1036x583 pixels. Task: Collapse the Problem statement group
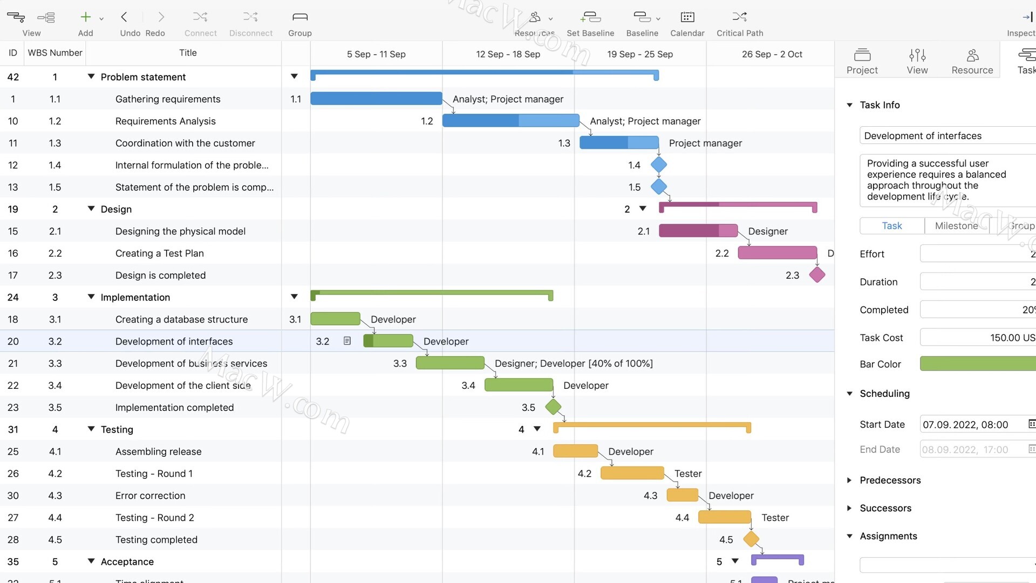click(91, 77)
